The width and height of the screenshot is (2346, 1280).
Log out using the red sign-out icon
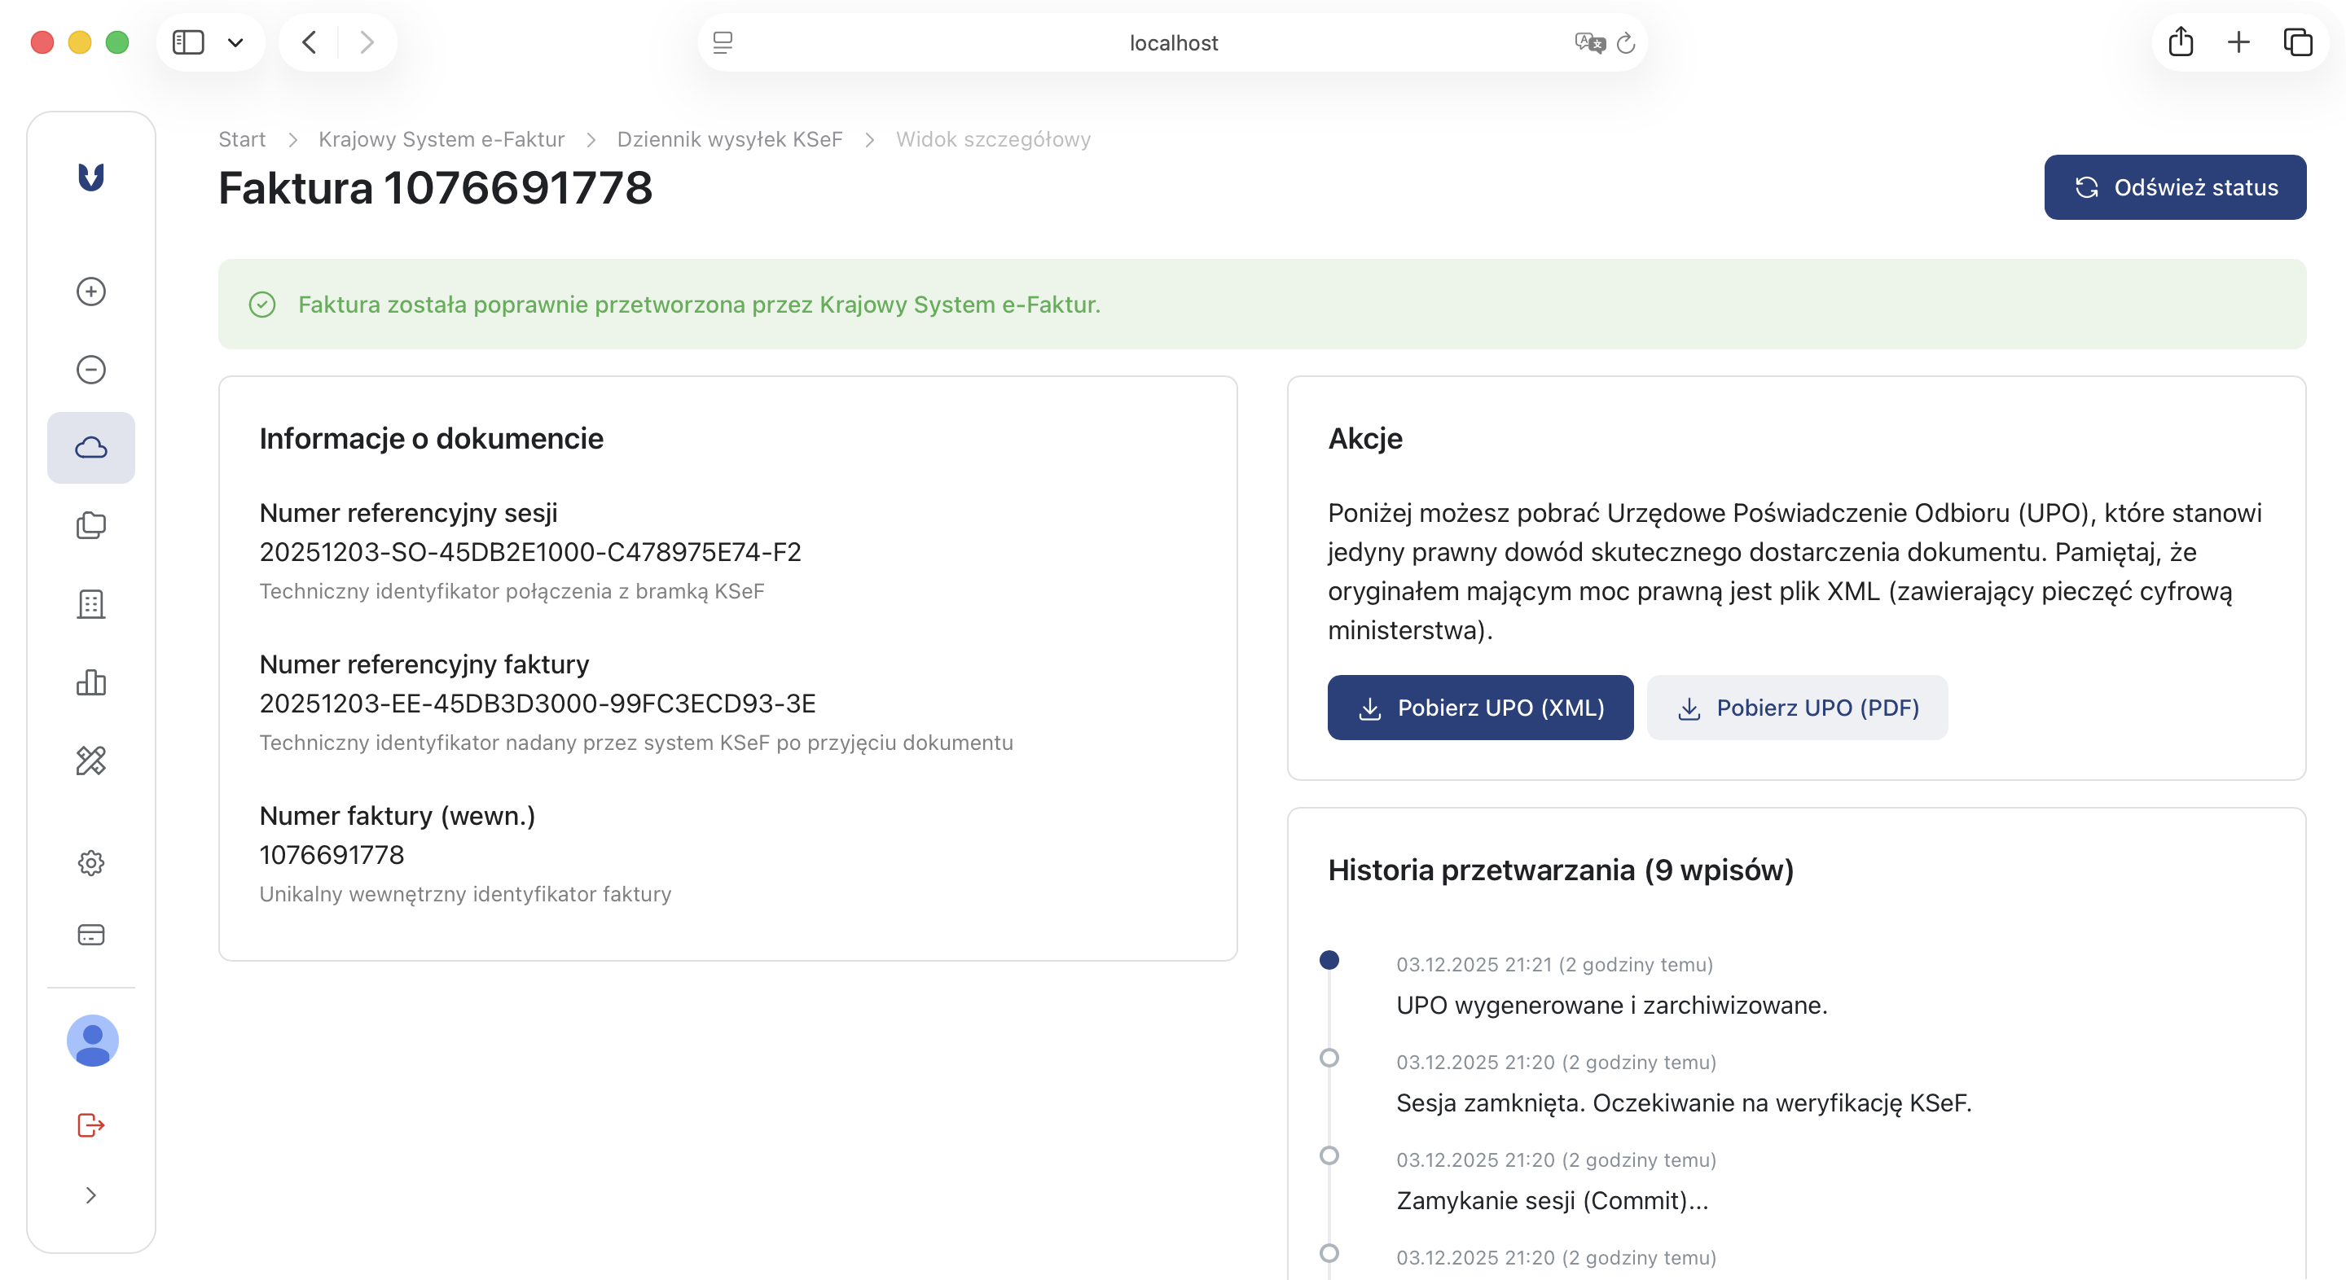click(90, 1125)
